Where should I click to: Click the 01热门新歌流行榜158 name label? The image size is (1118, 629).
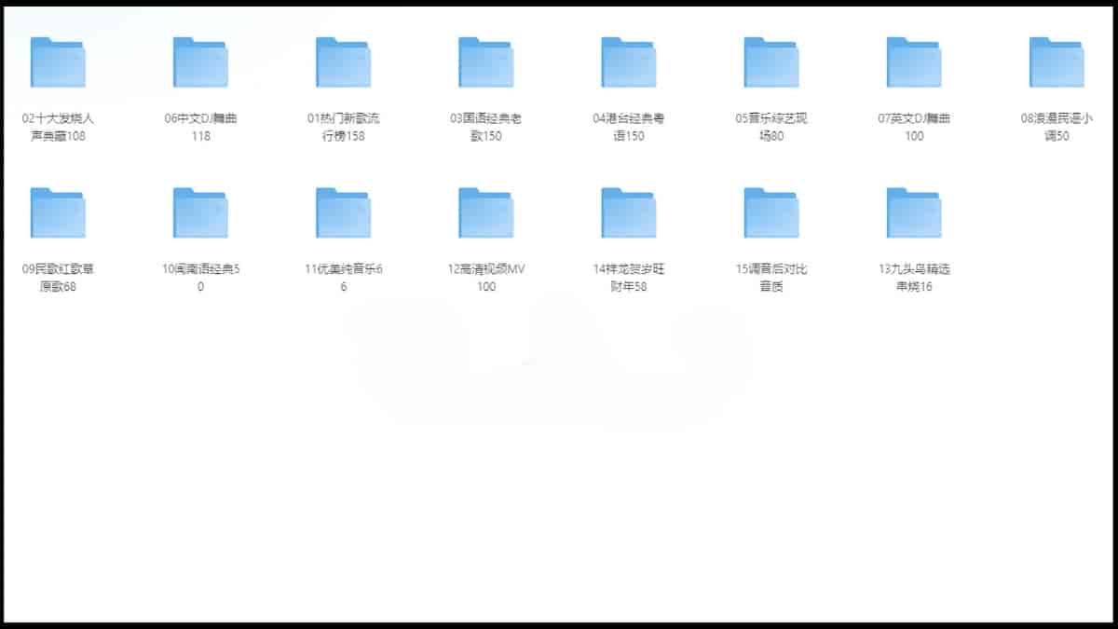point(343,127)
